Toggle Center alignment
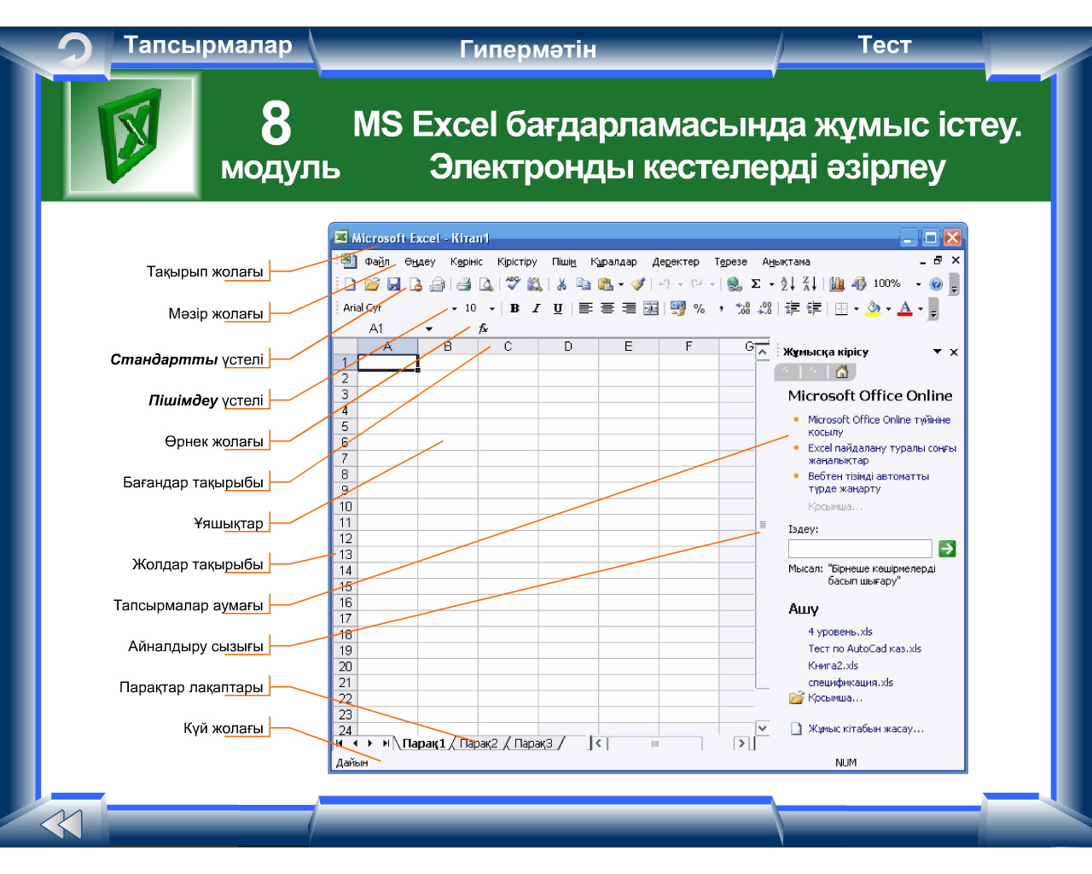Image resolution: width=1092 pixels, height=874 pixels. coord(607,308)
